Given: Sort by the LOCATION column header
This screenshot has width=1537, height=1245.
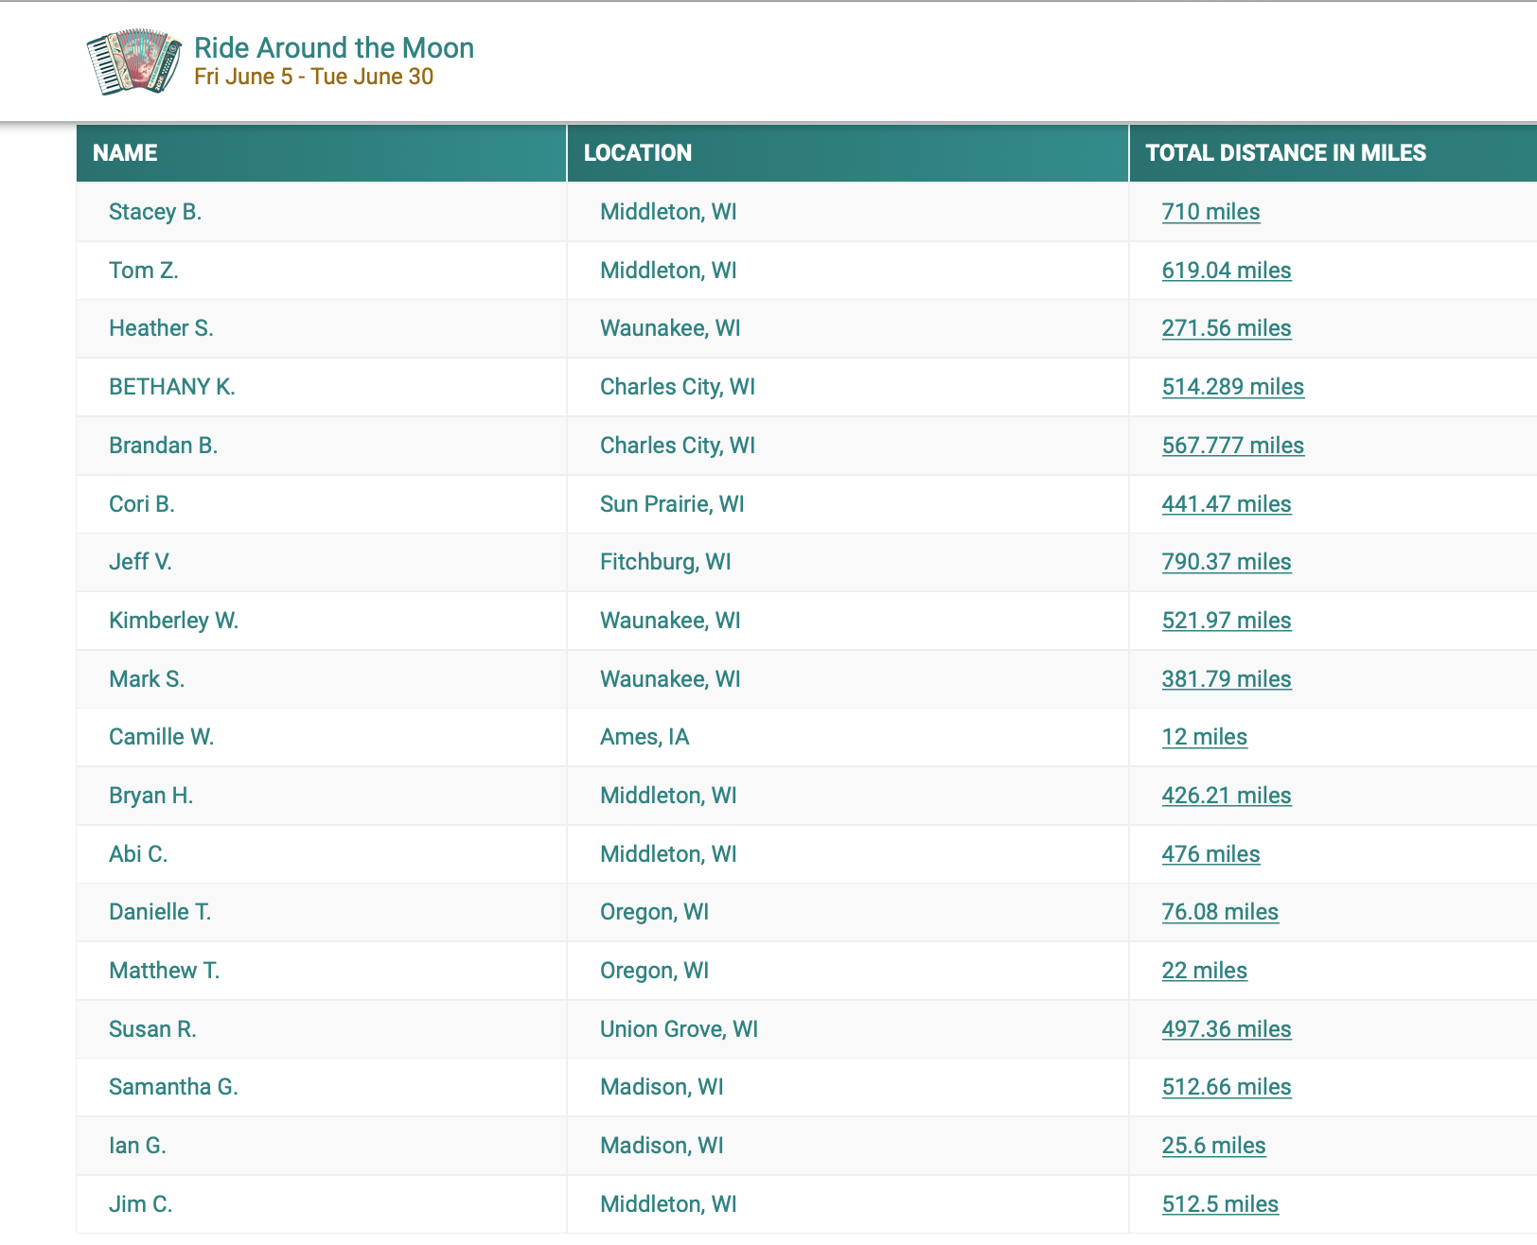Looking at the screenshot, I should coord(637,153).
